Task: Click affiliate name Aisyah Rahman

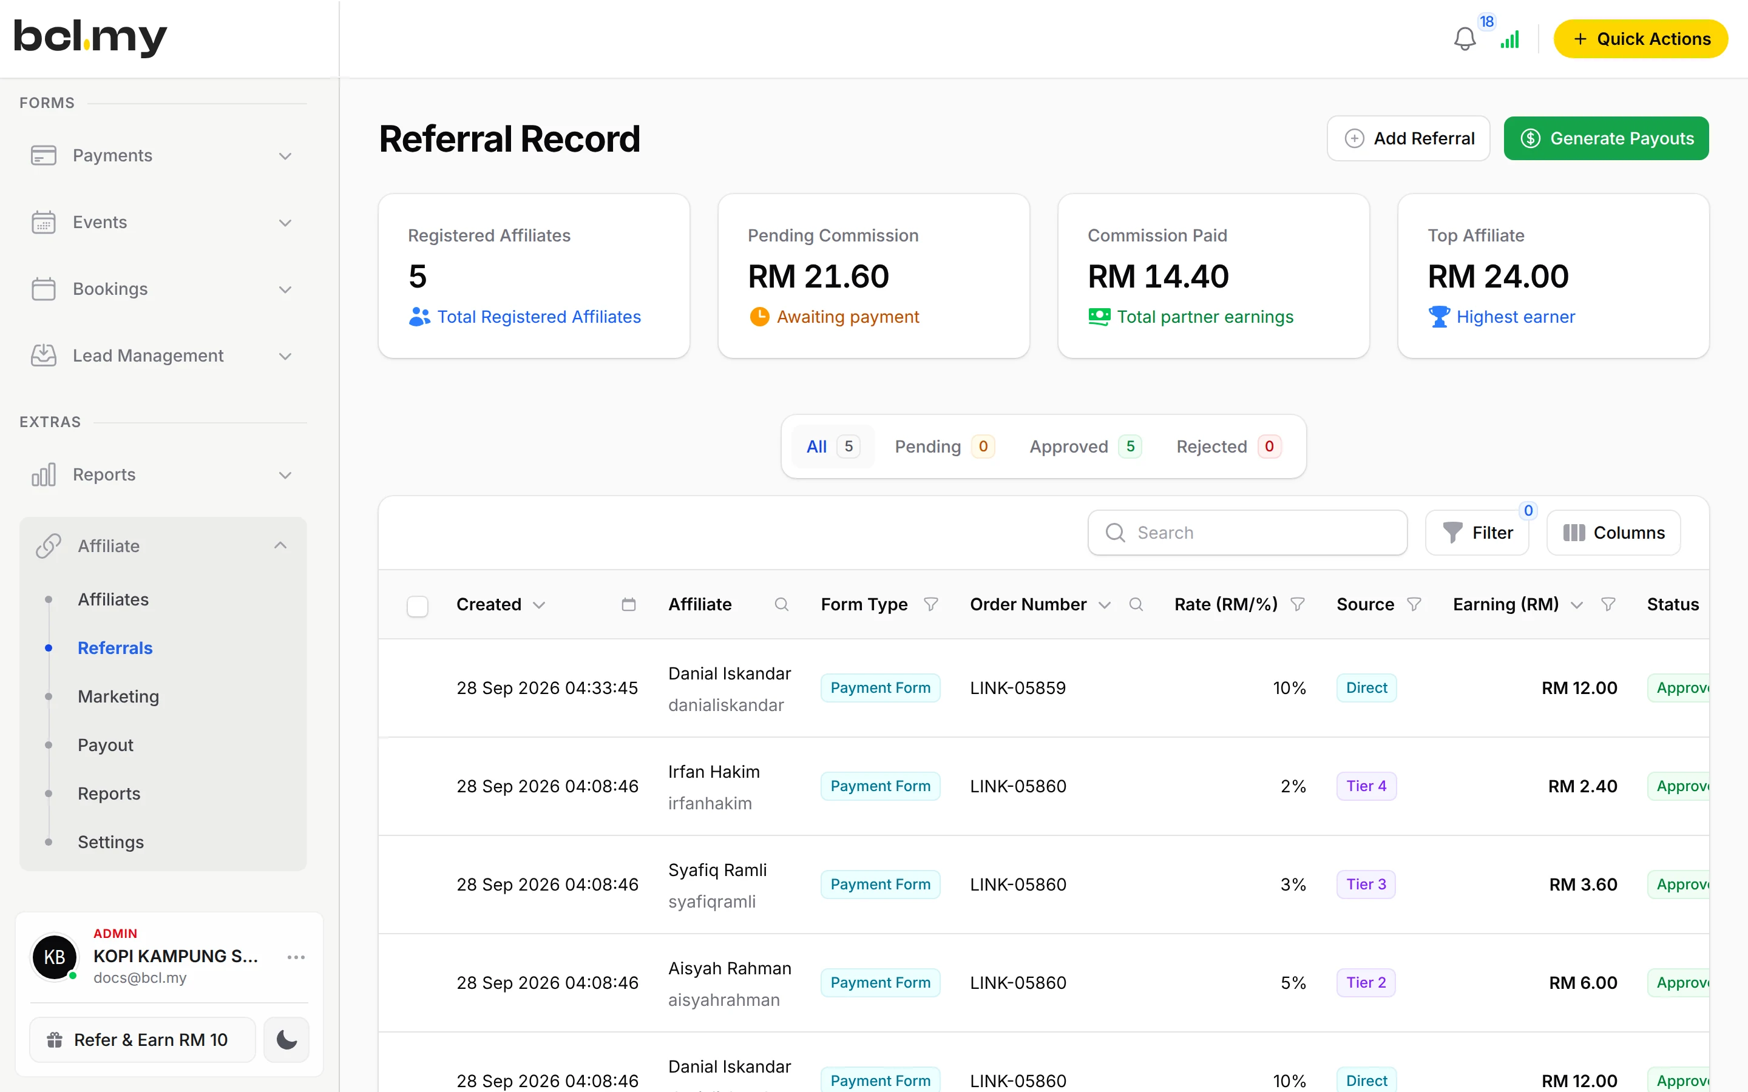Action: (x=730, y=968)
